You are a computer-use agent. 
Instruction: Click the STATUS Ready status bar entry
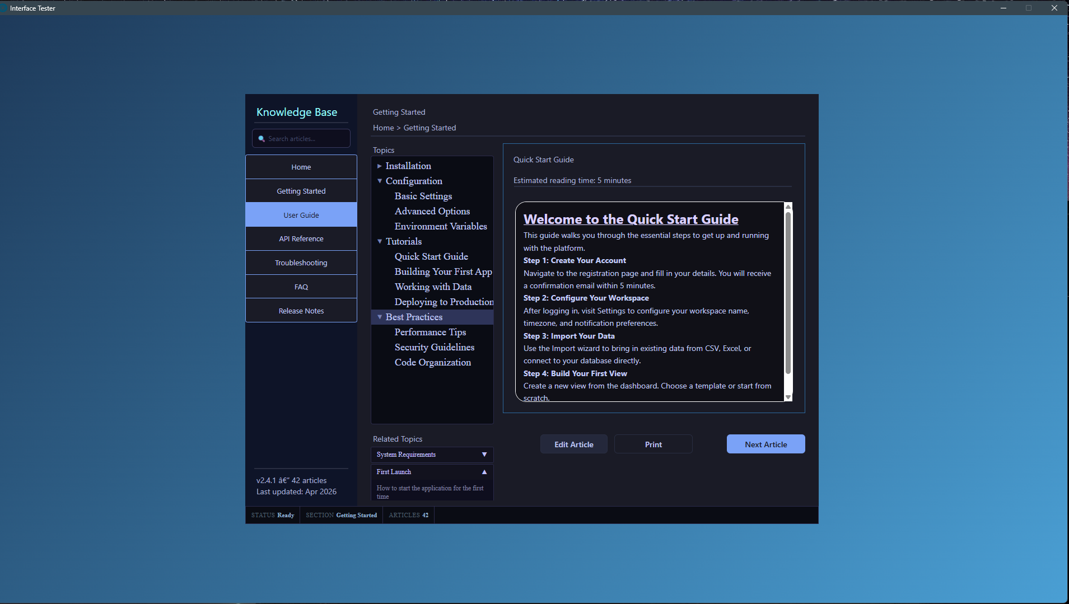273,516
